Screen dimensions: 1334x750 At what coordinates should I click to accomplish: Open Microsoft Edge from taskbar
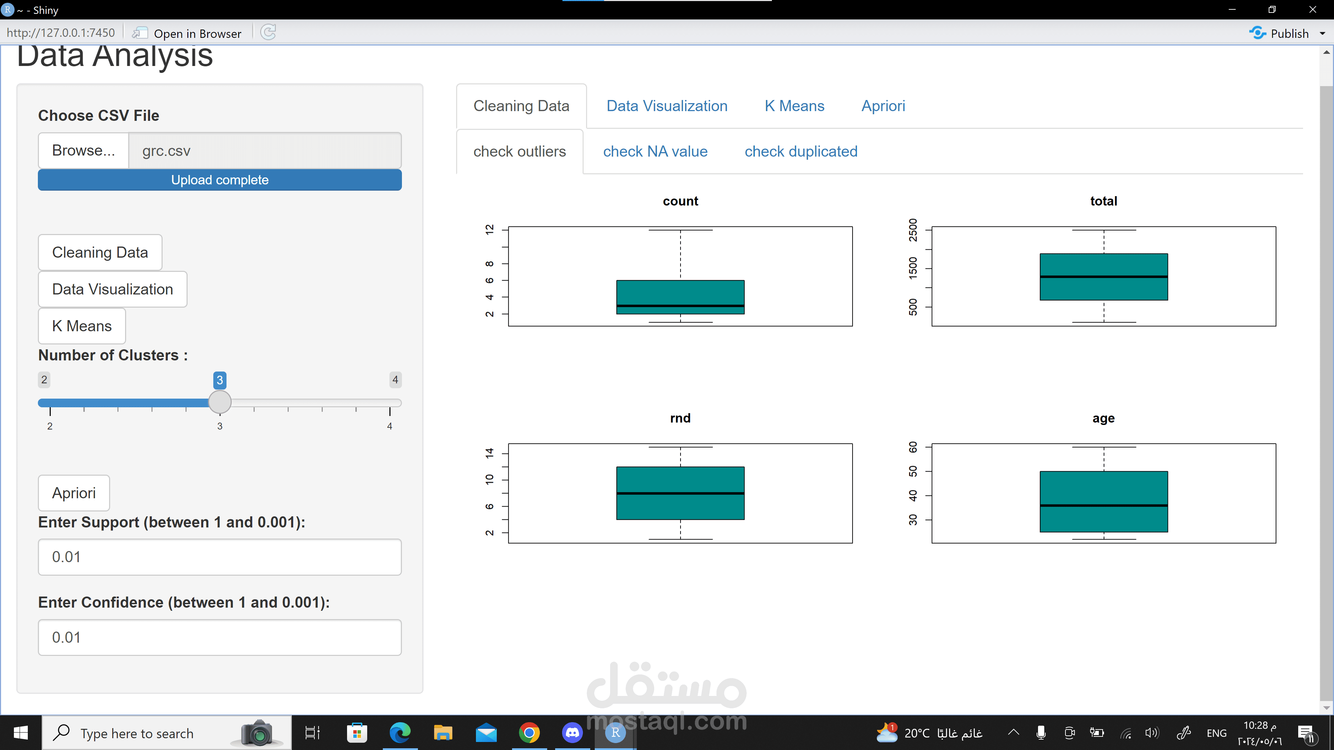400,733
